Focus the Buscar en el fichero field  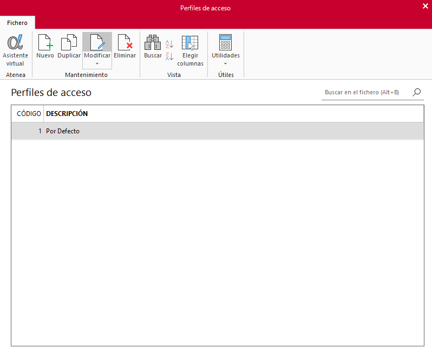[366, 92]
